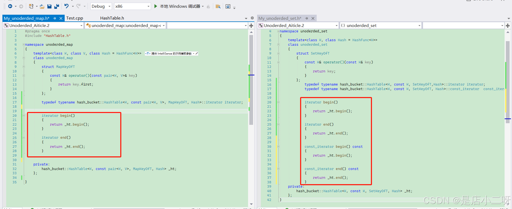The width and height of the screenshot is (512, 209).
Task: Save the current file with the disk icon
Action: [49, 6]
